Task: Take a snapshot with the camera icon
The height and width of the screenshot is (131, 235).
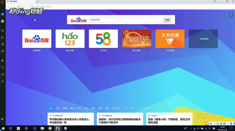Action: pyautogui.click(x=3, y=51)
